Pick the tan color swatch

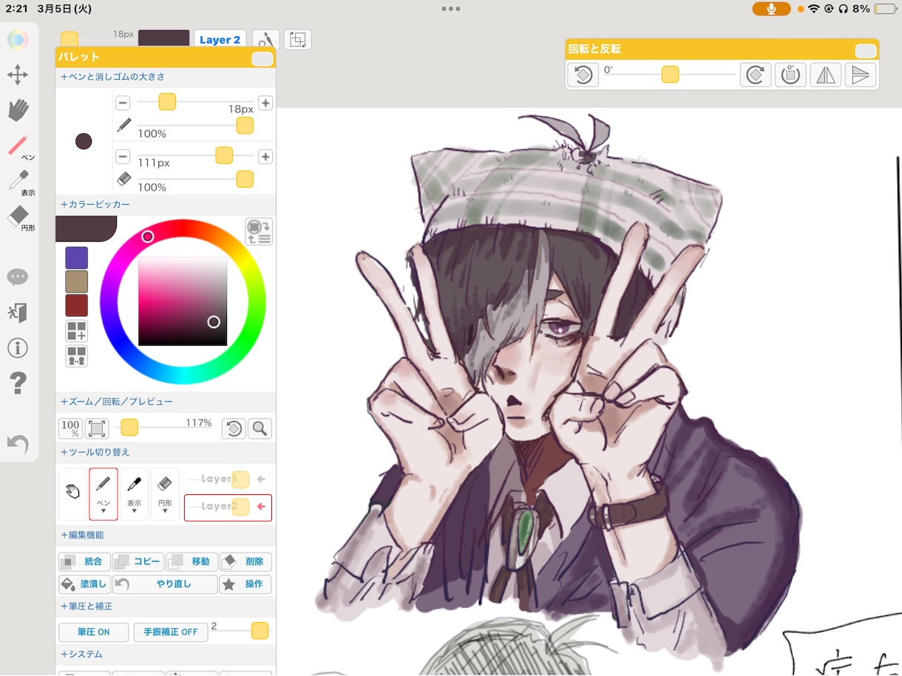76,281
